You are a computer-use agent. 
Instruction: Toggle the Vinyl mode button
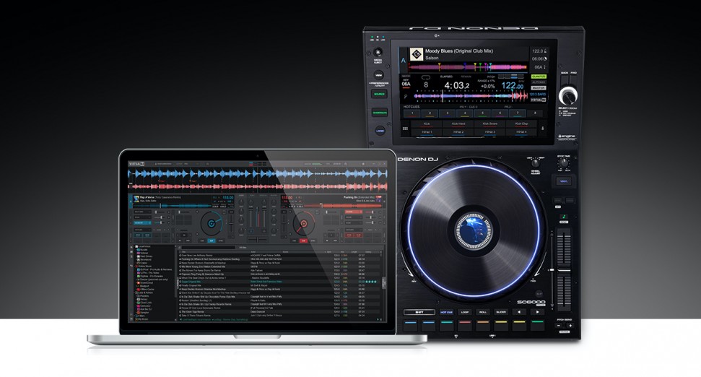563,181
